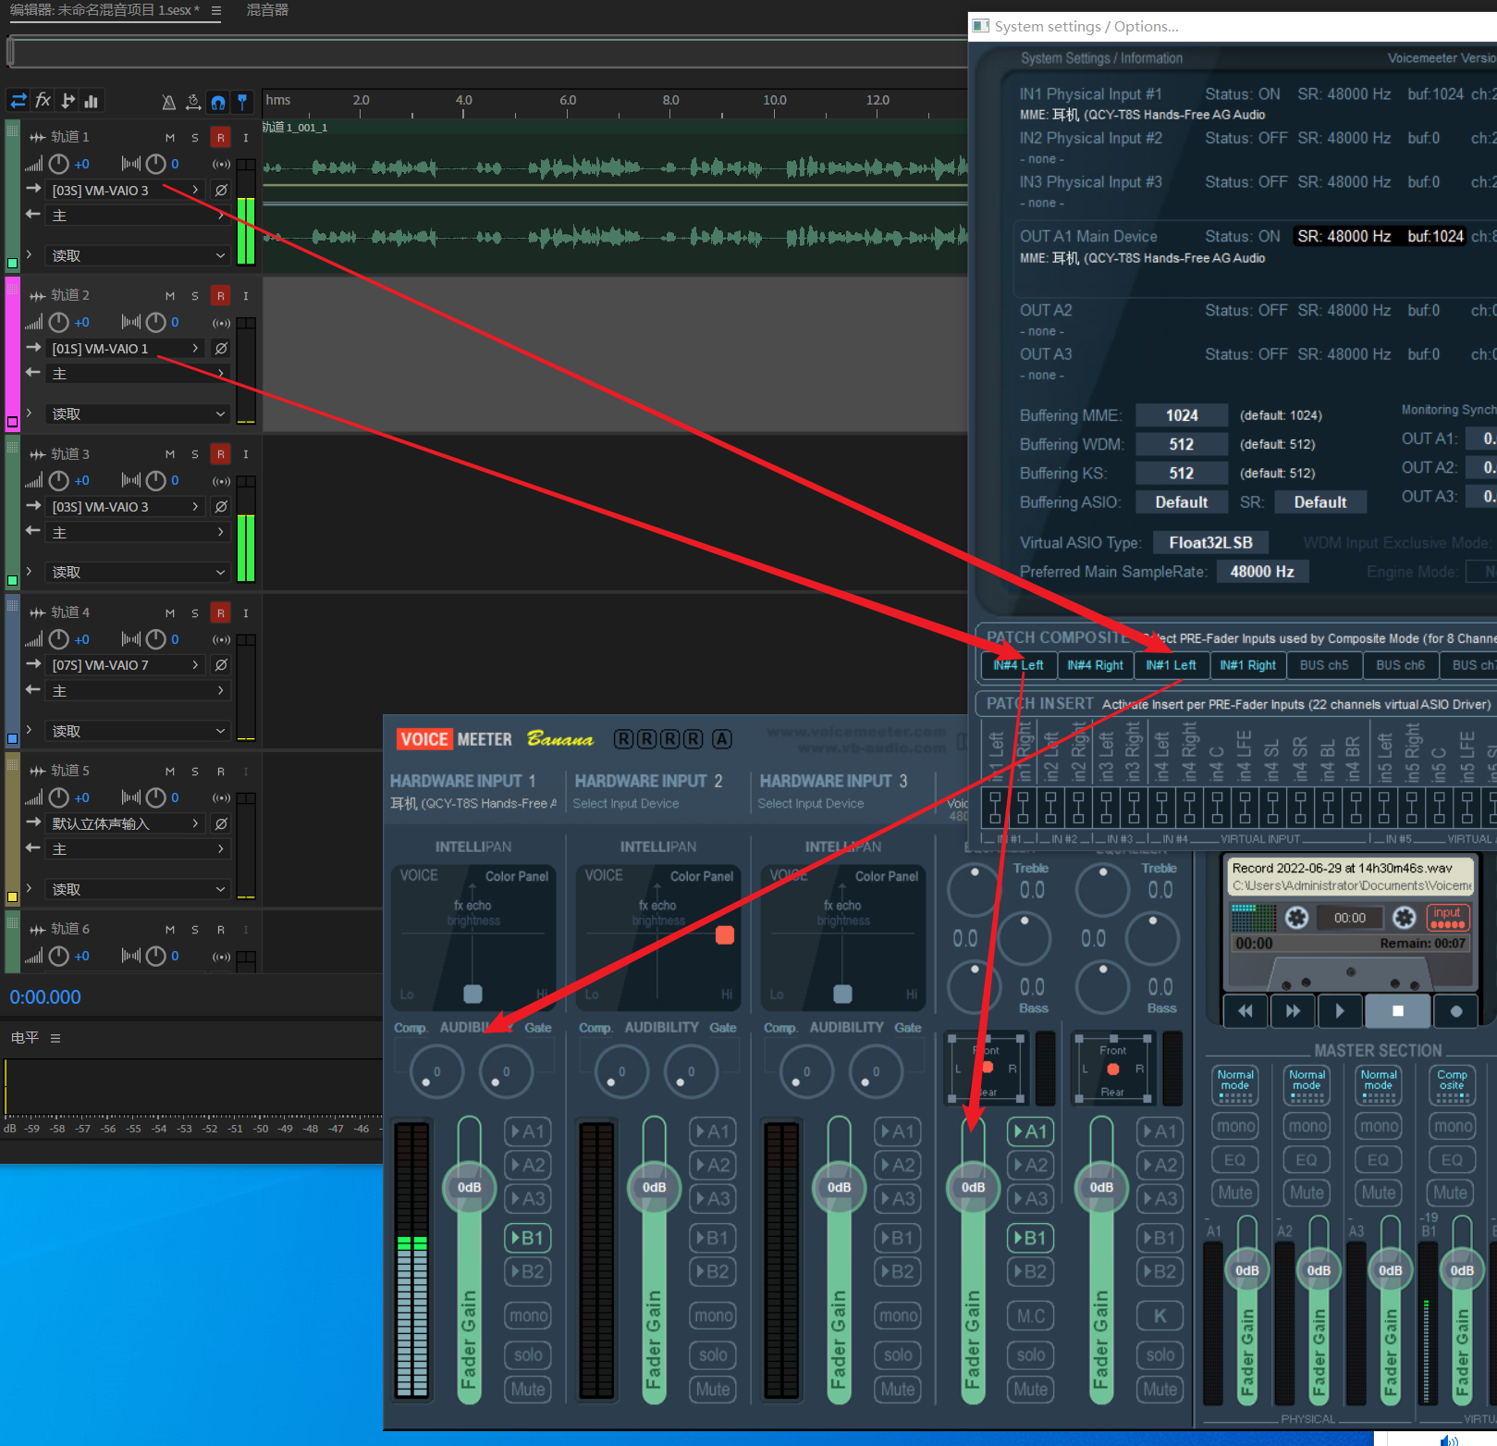Image resolution: width=1497 pixels, height=1446 pixels.
Task: Disarm record (R) on track 1
Action: tap(220, 138)
